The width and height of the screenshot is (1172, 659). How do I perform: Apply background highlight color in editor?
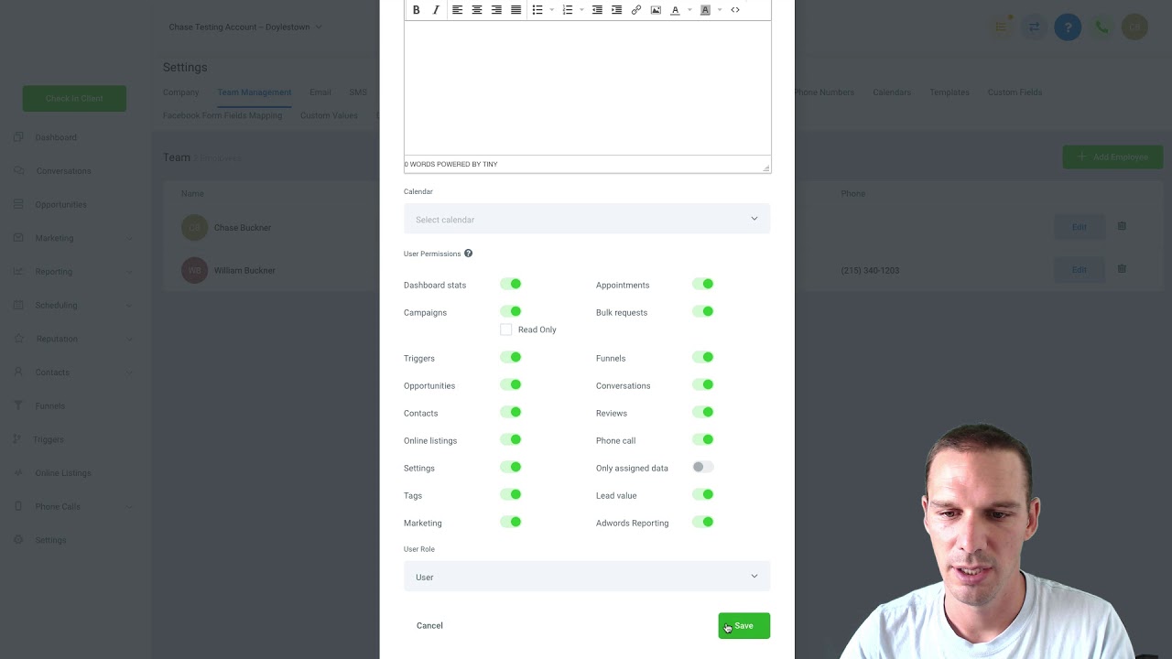(705, 10)
